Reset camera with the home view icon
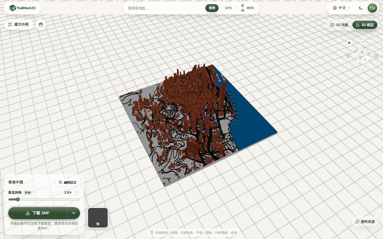 coord(349,42)
